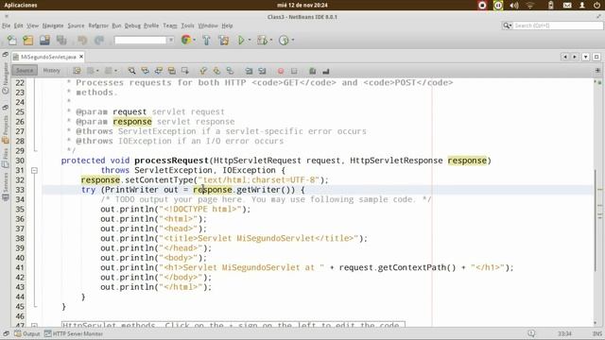Click the editor split plus button
Viewport: 605px width, 340px height.
pyautogui.click(x=597, y=71)
